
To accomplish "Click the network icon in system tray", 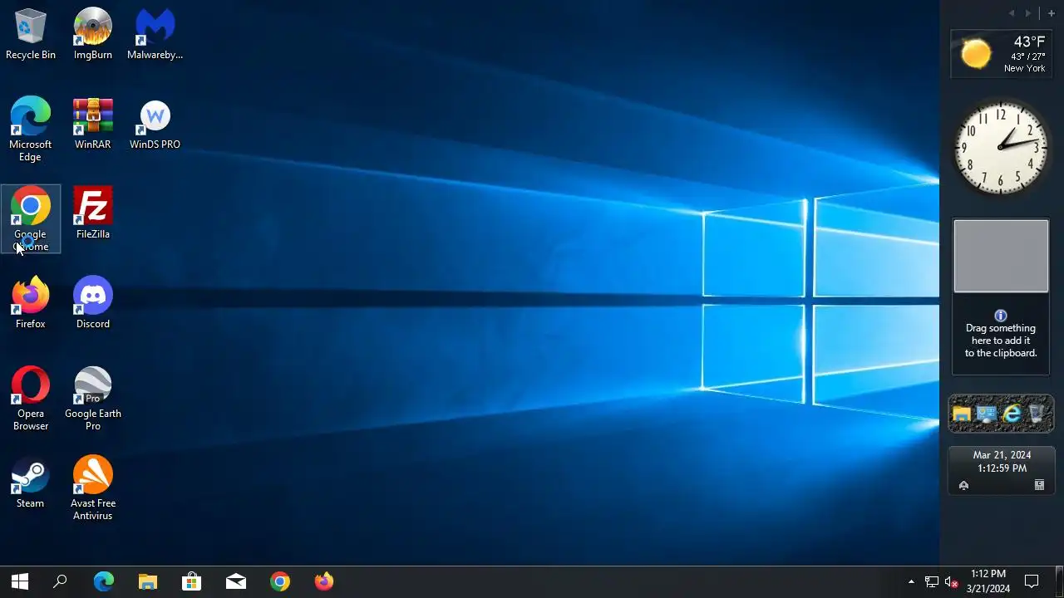I will click(932, 582).
